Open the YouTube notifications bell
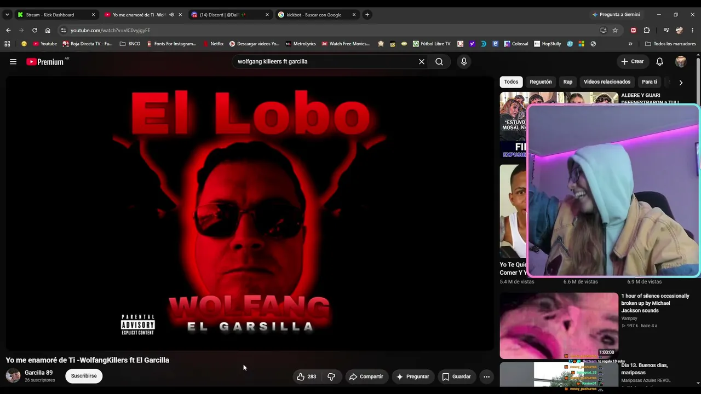 pos(660,62)
